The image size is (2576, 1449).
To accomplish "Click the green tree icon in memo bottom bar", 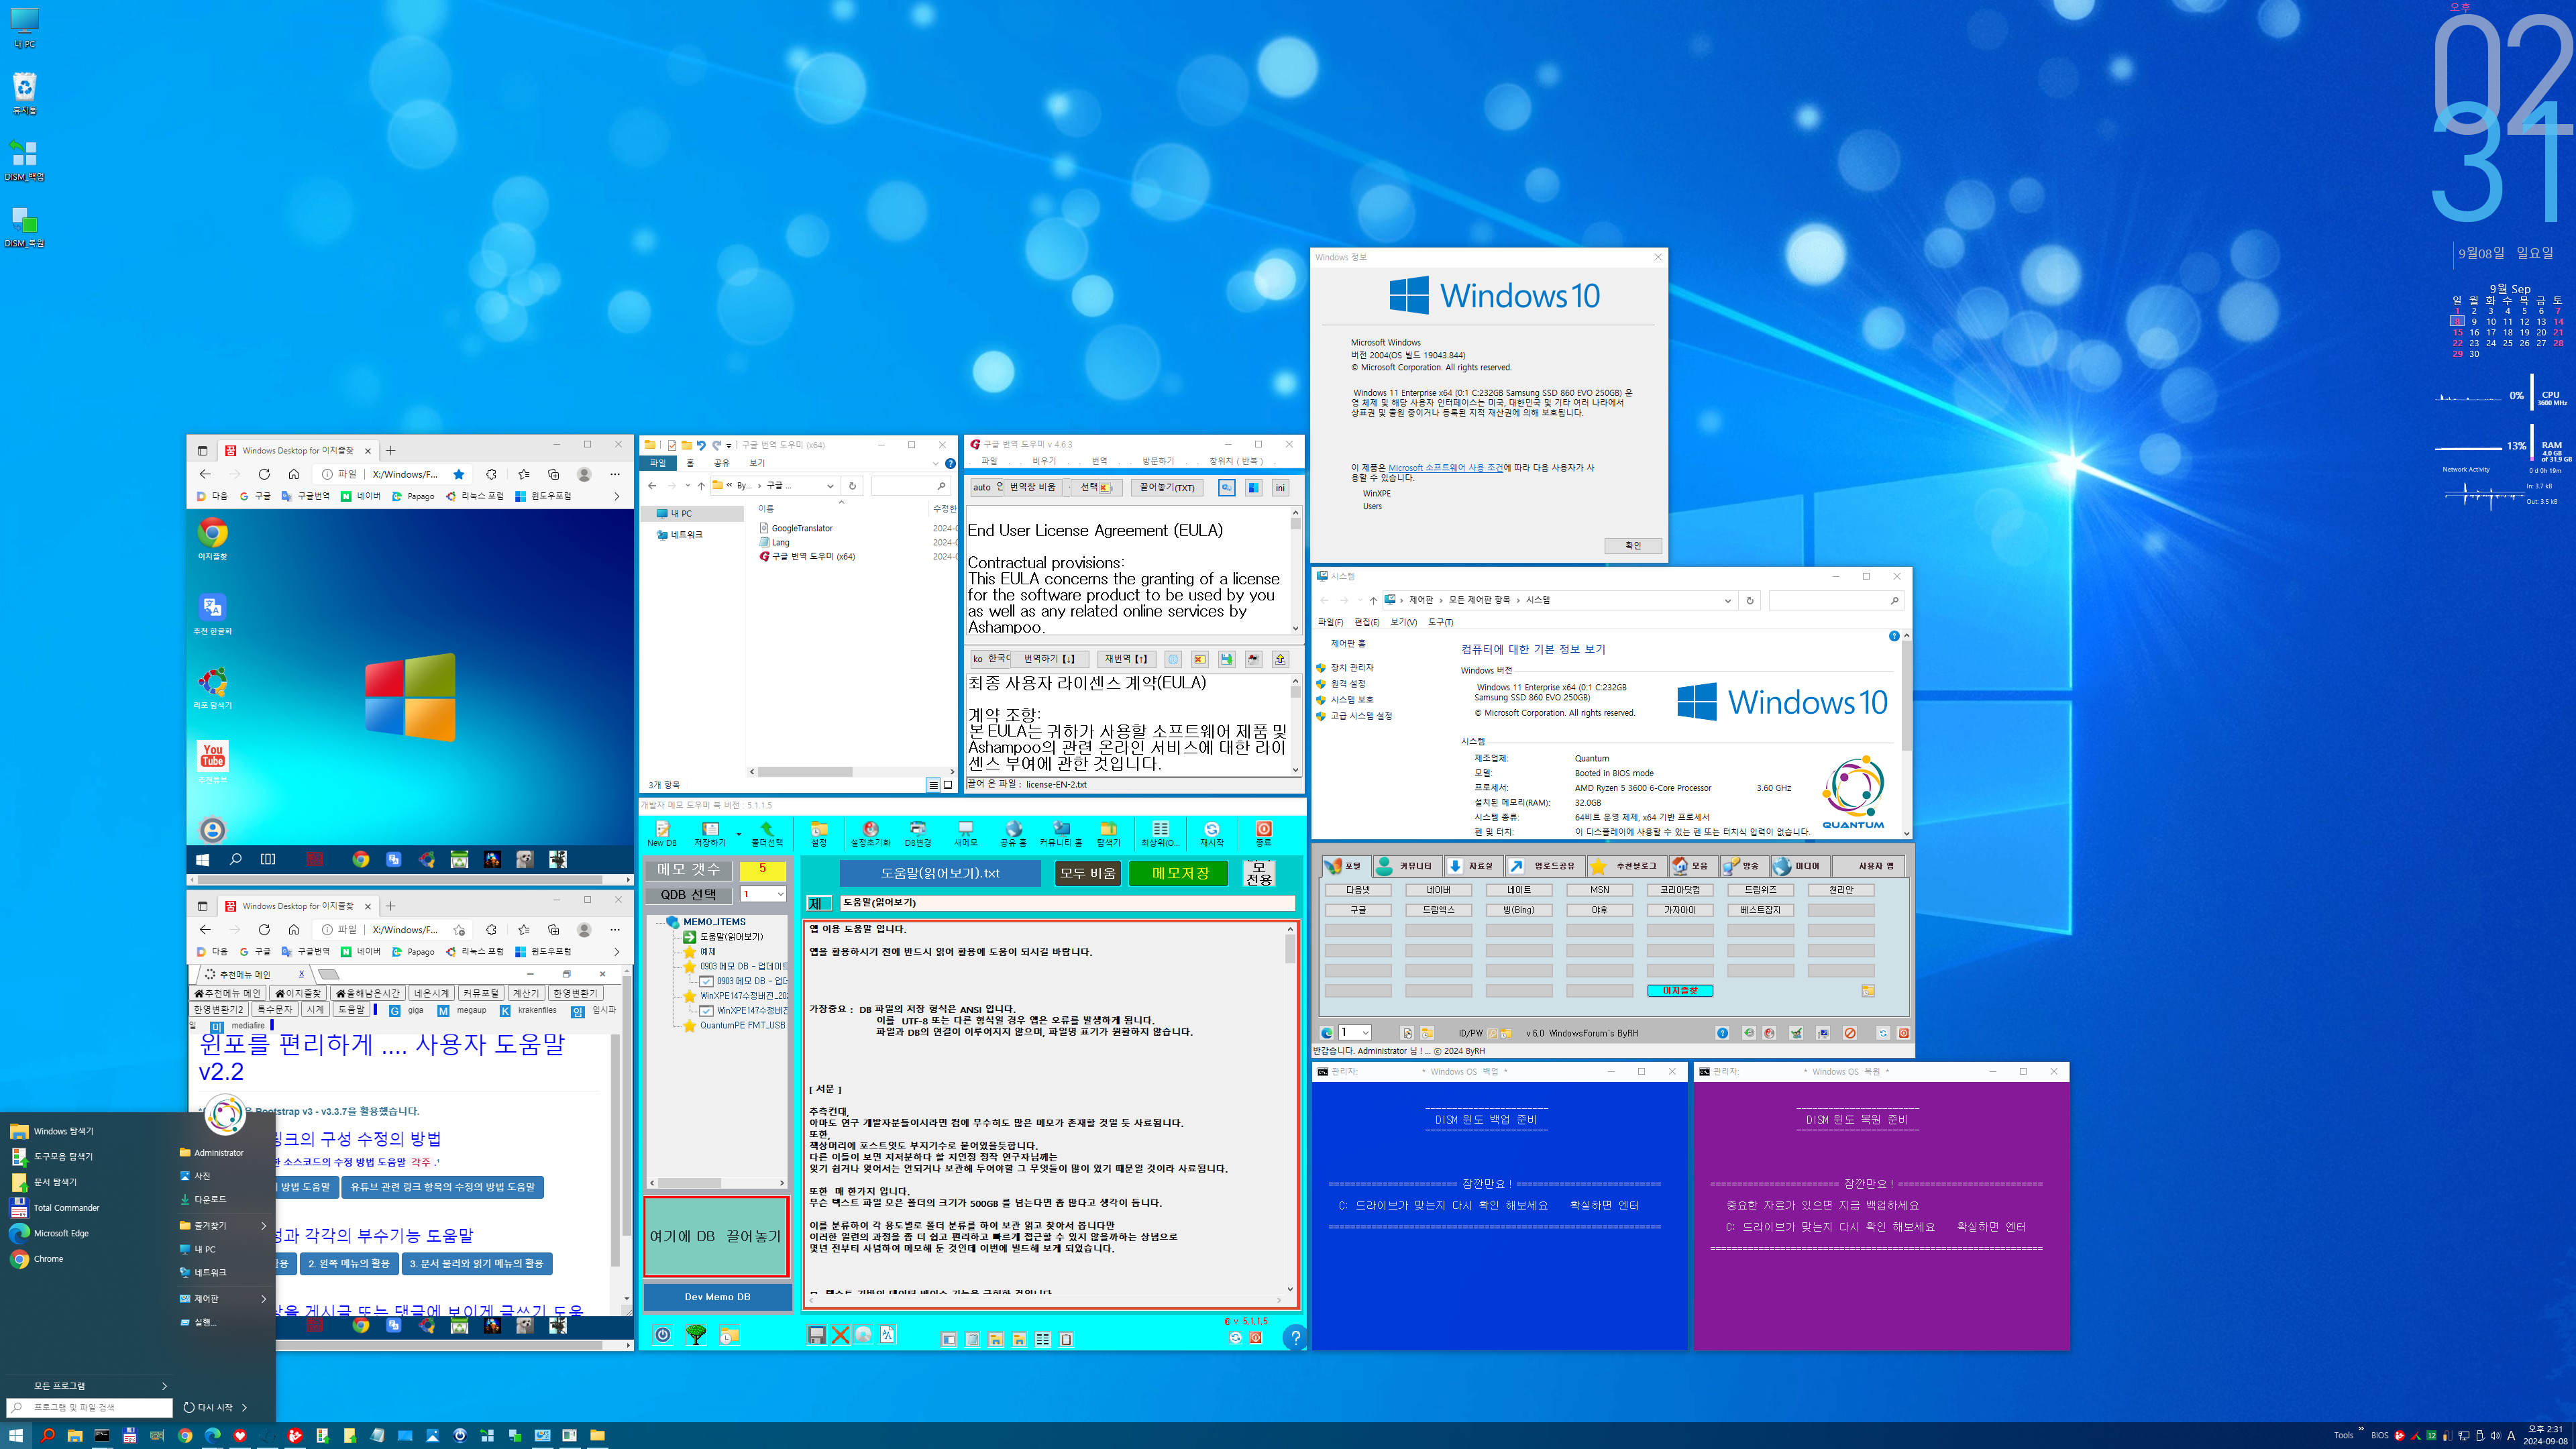I will (696, 1335).
